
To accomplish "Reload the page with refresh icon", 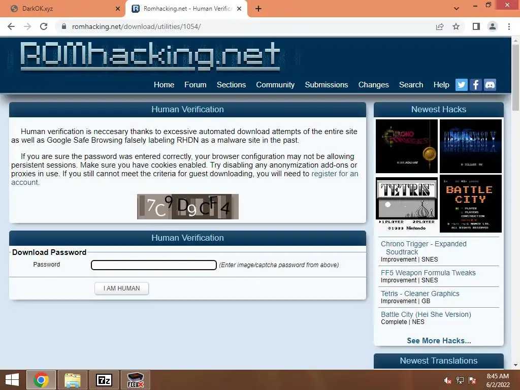I will point(44,26).
